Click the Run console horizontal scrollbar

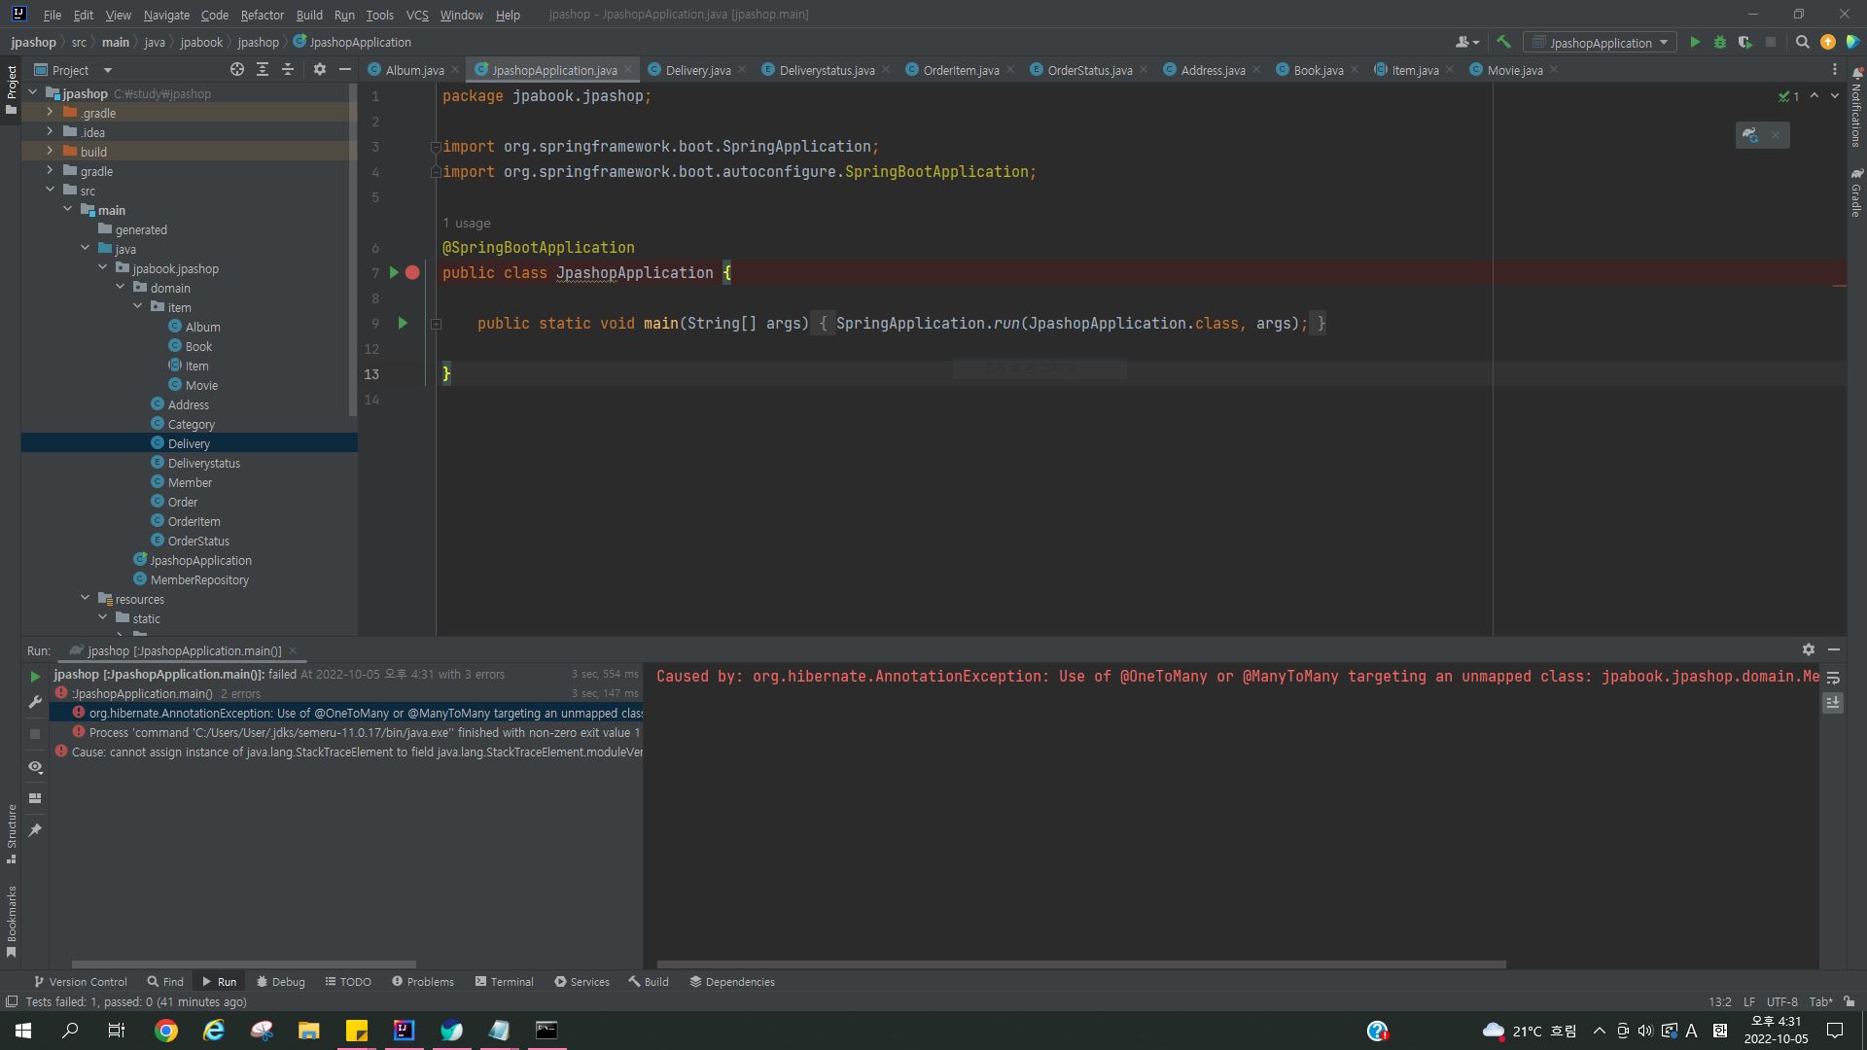click(x=1081, y=964)
